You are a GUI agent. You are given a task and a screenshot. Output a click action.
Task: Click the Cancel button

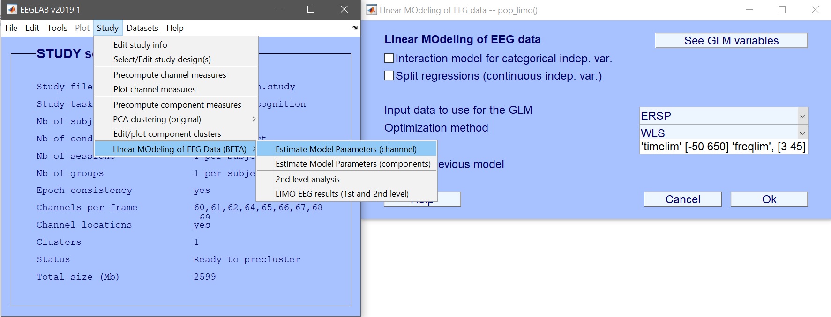click(683, 199)
